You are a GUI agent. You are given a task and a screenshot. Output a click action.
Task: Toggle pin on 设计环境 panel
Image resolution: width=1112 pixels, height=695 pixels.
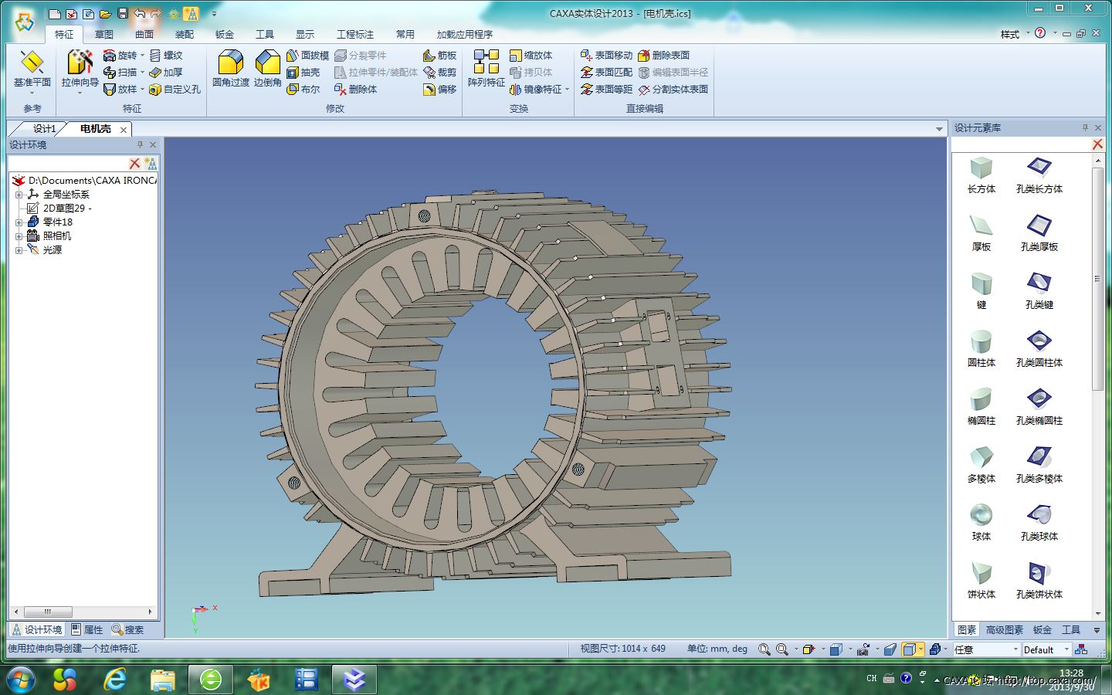point(140,144)
